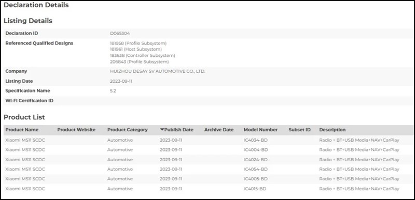The height and width of the screenshot is (200, 415).
Task: Click Xiaomi MS11 SCDC in IC4005-BD row
Action: point(25,179)
